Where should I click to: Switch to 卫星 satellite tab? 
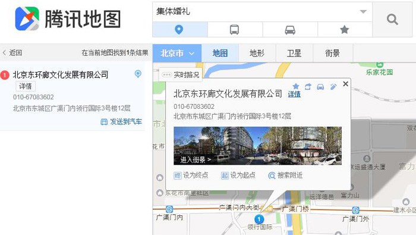(294, 53)
